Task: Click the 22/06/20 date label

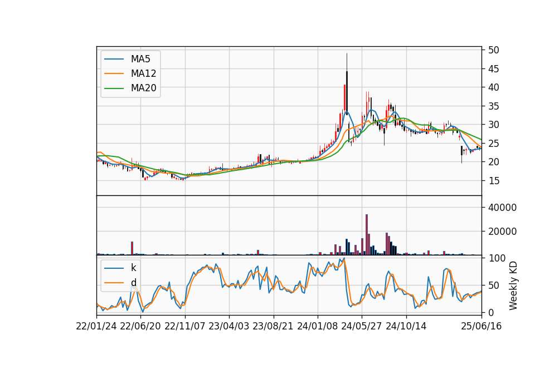Action: pyautogui.click(x=140, y=326)
